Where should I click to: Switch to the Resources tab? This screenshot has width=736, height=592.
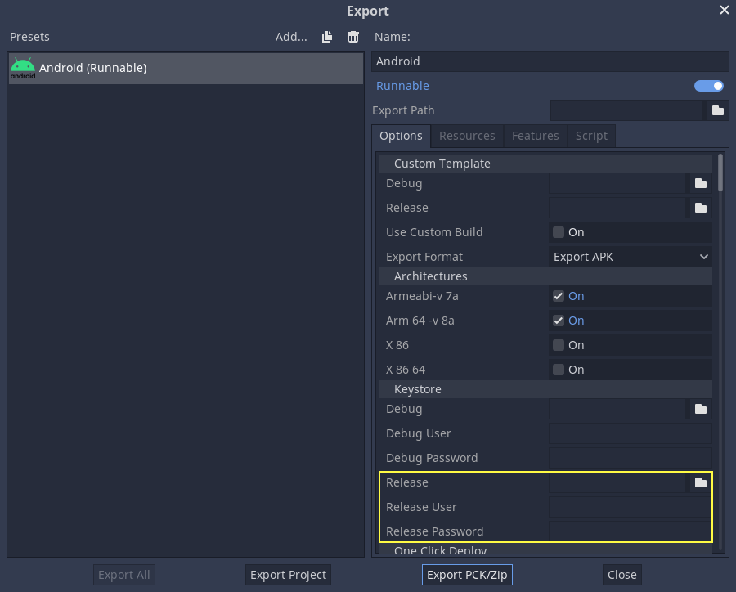pyautogui.click(x=467, y=136)
